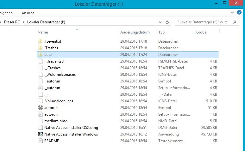
Task: Click icon of 1 KB autorun Setup-Information file
Action: [x=40, y=114]
